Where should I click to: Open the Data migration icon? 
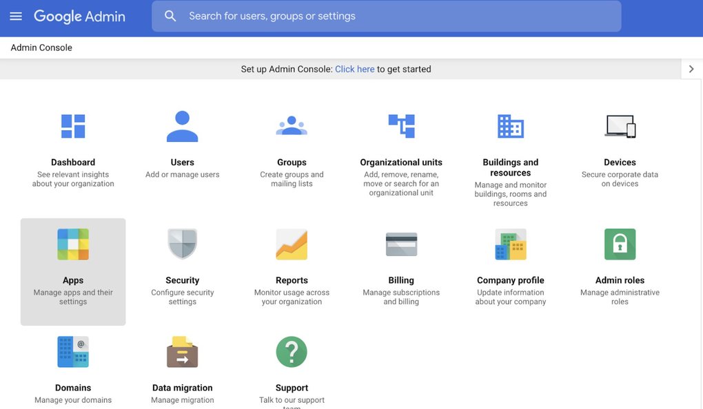pos(183,352)
